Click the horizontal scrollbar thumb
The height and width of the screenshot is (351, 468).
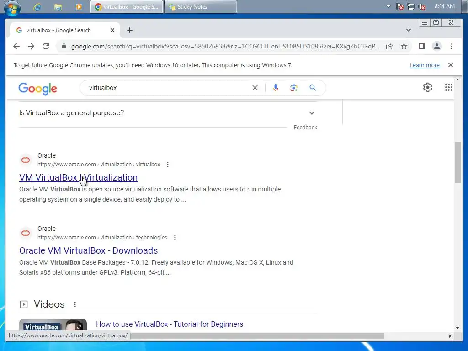tap(257, 336)
